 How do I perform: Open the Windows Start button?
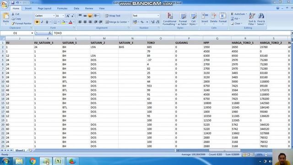pyautogui.click(x=6, y=161)
